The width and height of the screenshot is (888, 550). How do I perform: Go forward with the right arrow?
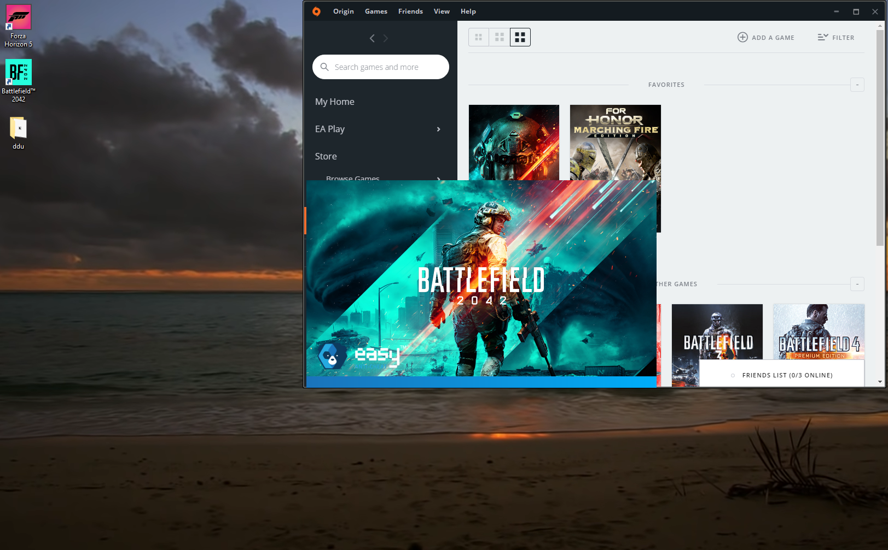(x=386, y=38)
